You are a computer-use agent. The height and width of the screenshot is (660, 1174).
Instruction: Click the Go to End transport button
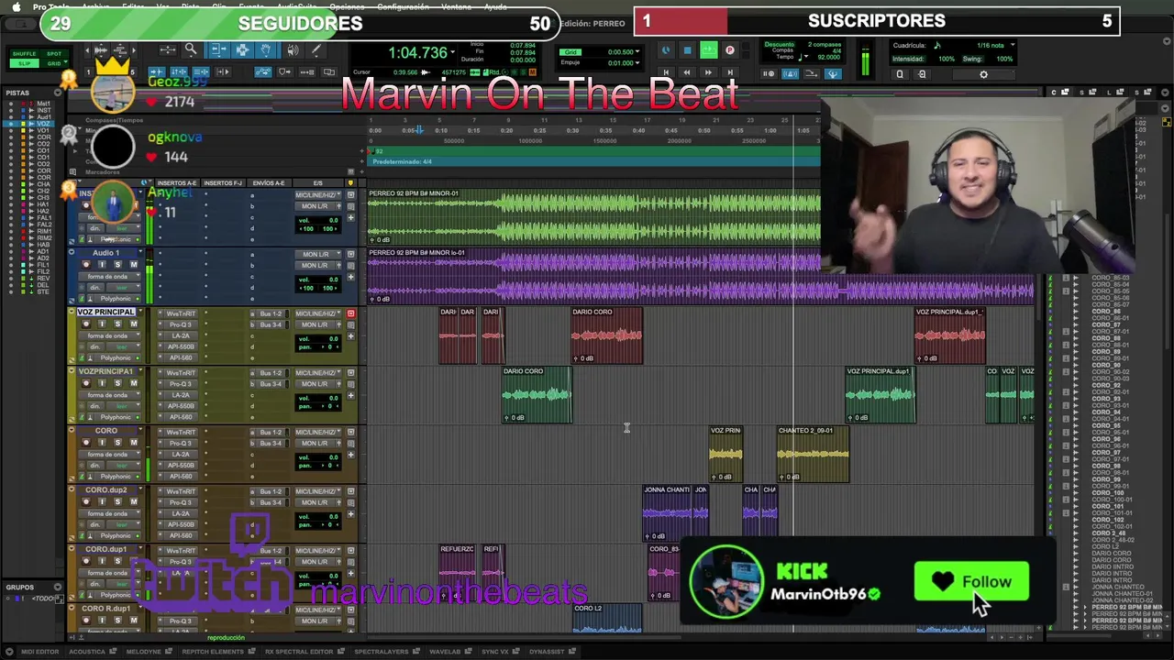click(x=730, y=72)
